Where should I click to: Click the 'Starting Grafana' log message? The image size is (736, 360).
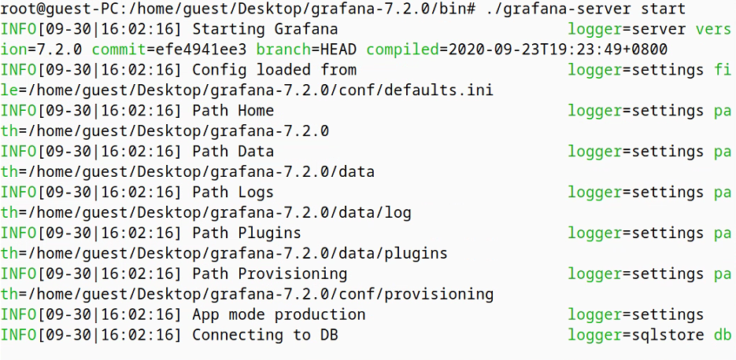coord(261,29)
